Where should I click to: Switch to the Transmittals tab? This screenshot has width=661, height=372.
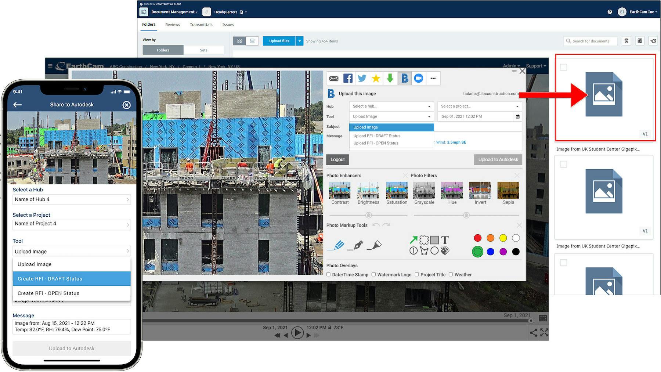point(201,25)
